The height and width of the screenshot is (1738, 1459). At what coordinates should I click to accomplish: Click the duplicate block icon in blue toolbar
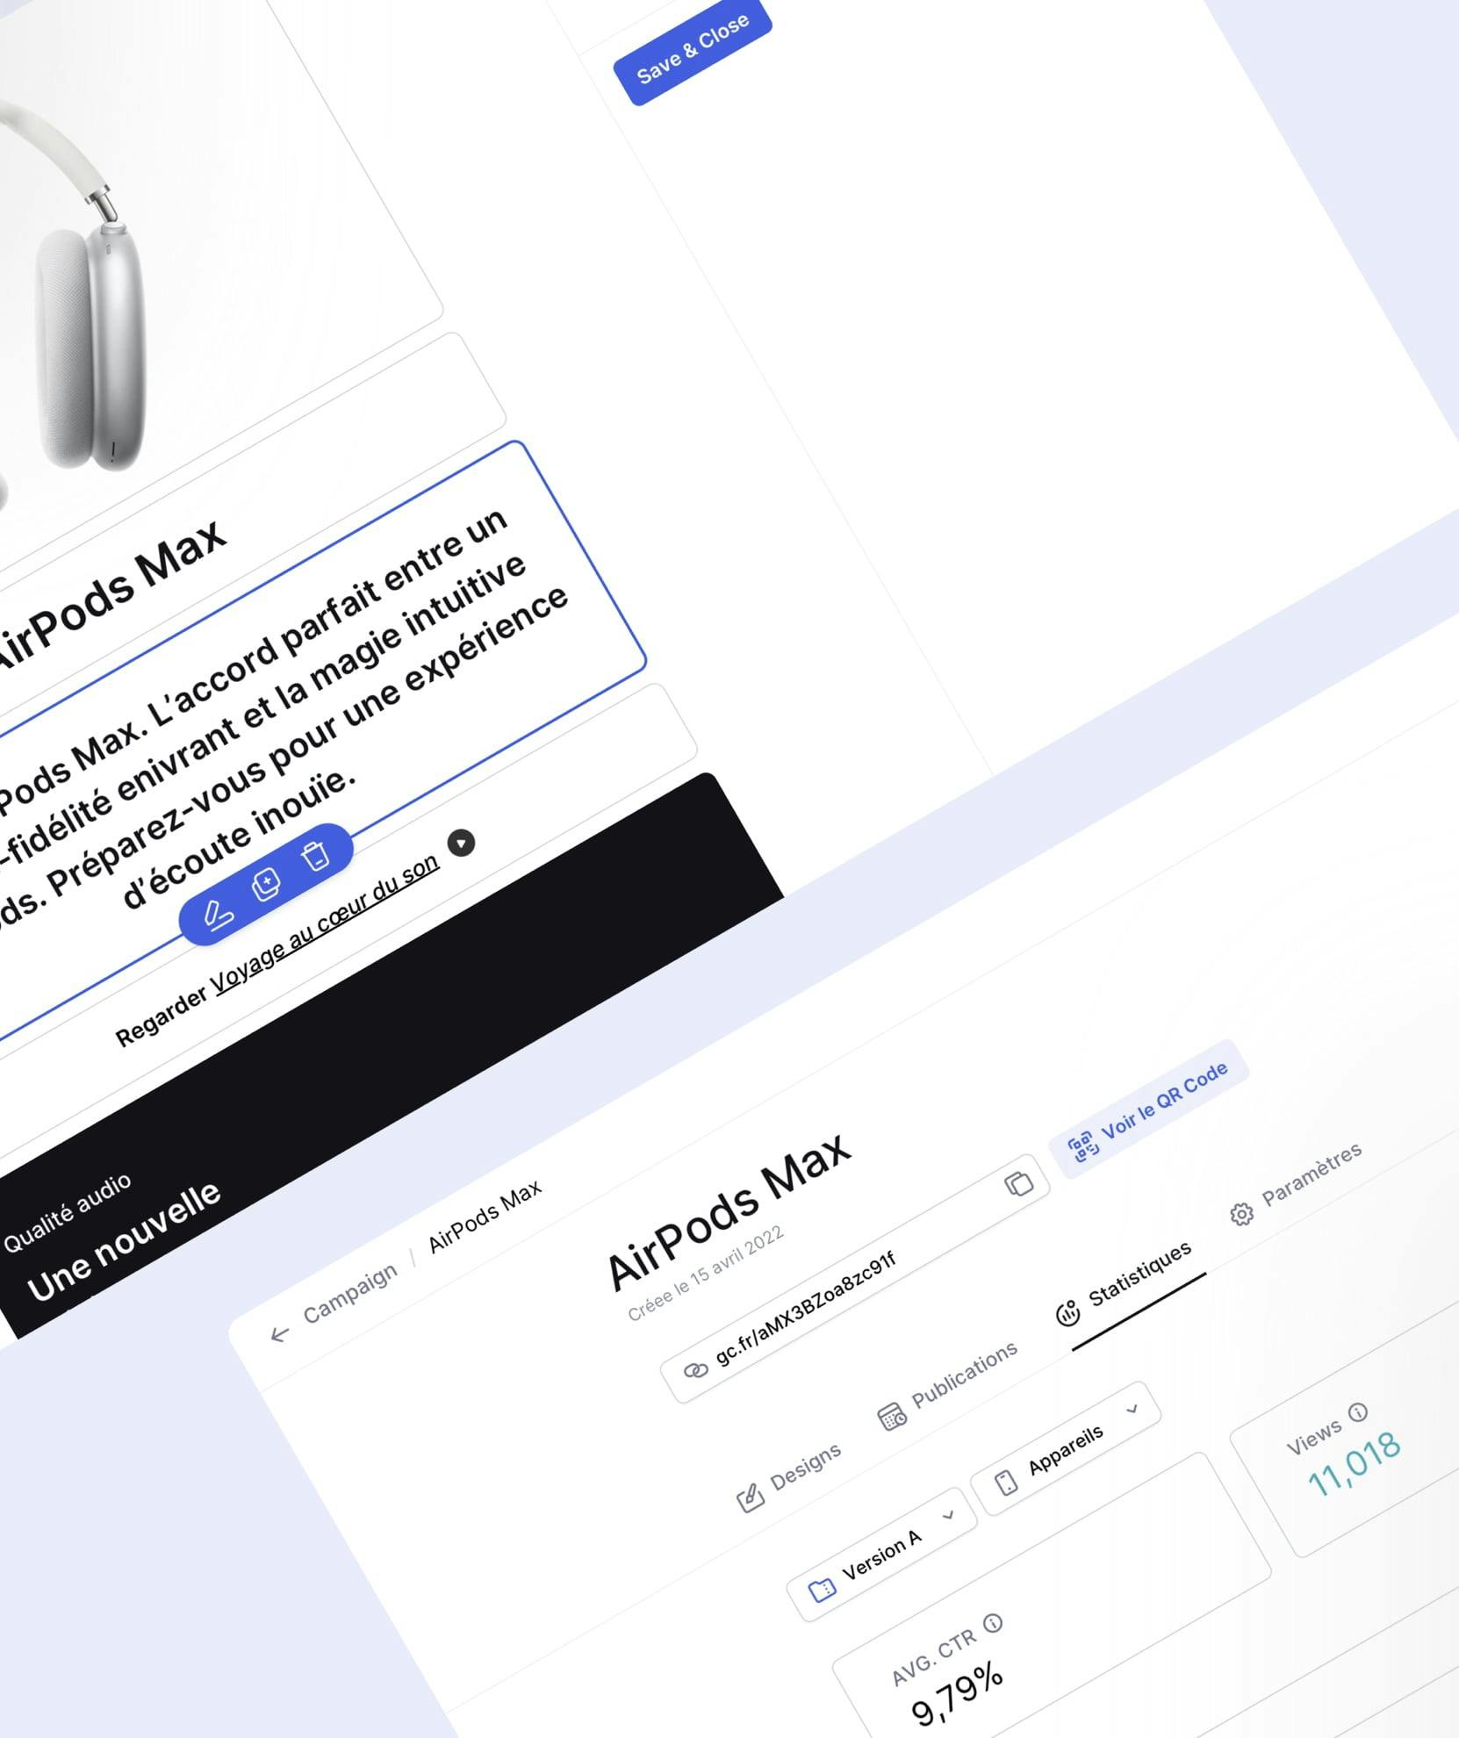pos(266,884)
